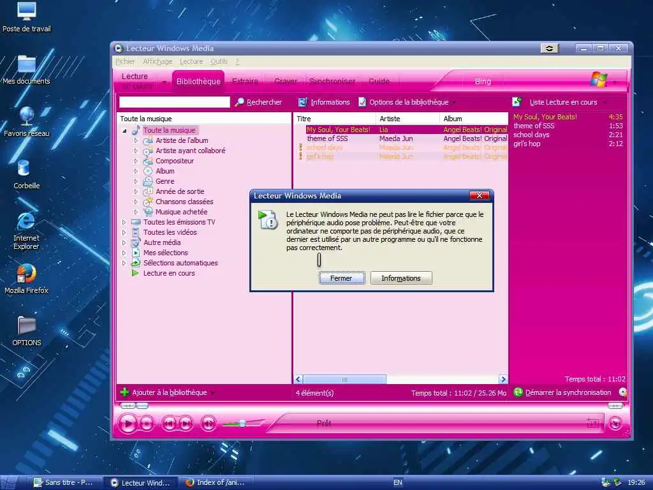Sort by the Titre column header
Screen dimensions: 653x490
334,119
